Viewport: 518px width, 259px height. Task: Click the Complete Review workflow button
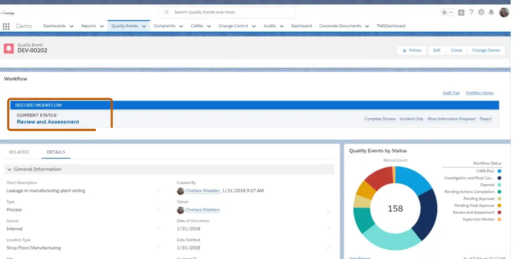tap(380, 119)
